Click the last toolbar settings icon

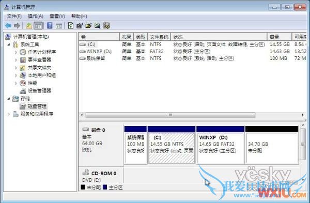106,26
